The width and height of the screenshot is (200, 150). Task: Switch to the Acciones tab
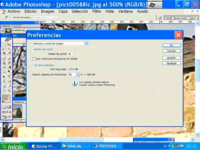coord(18,26)
